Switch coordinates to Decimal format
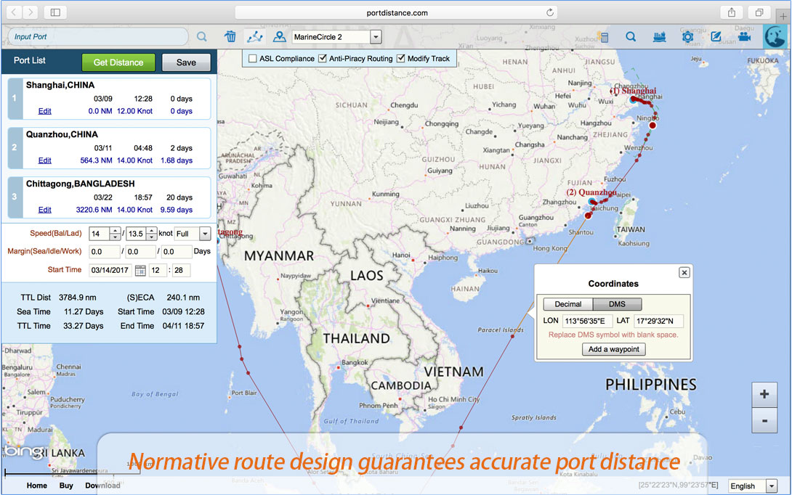The height and width of the screenshot is (495, 792). coord(567,304)
